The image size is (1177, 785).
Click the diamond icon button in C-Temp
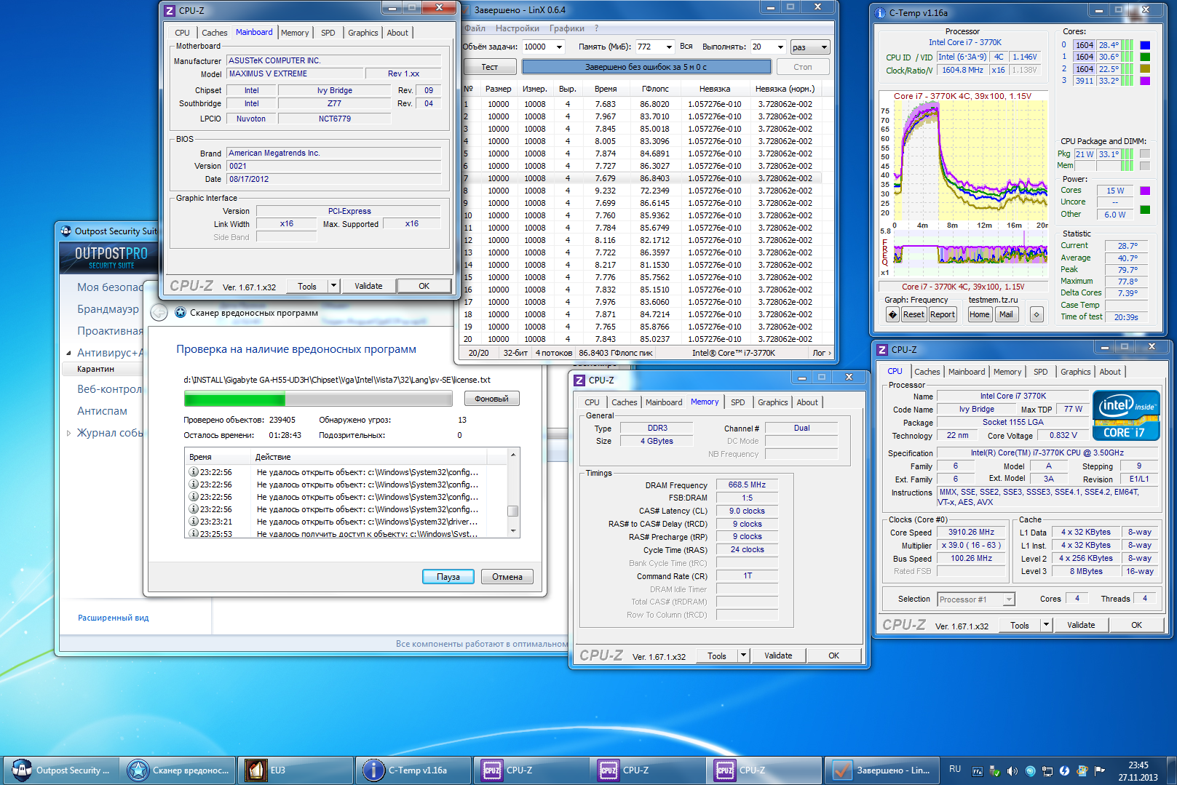tap(1037, 314)
